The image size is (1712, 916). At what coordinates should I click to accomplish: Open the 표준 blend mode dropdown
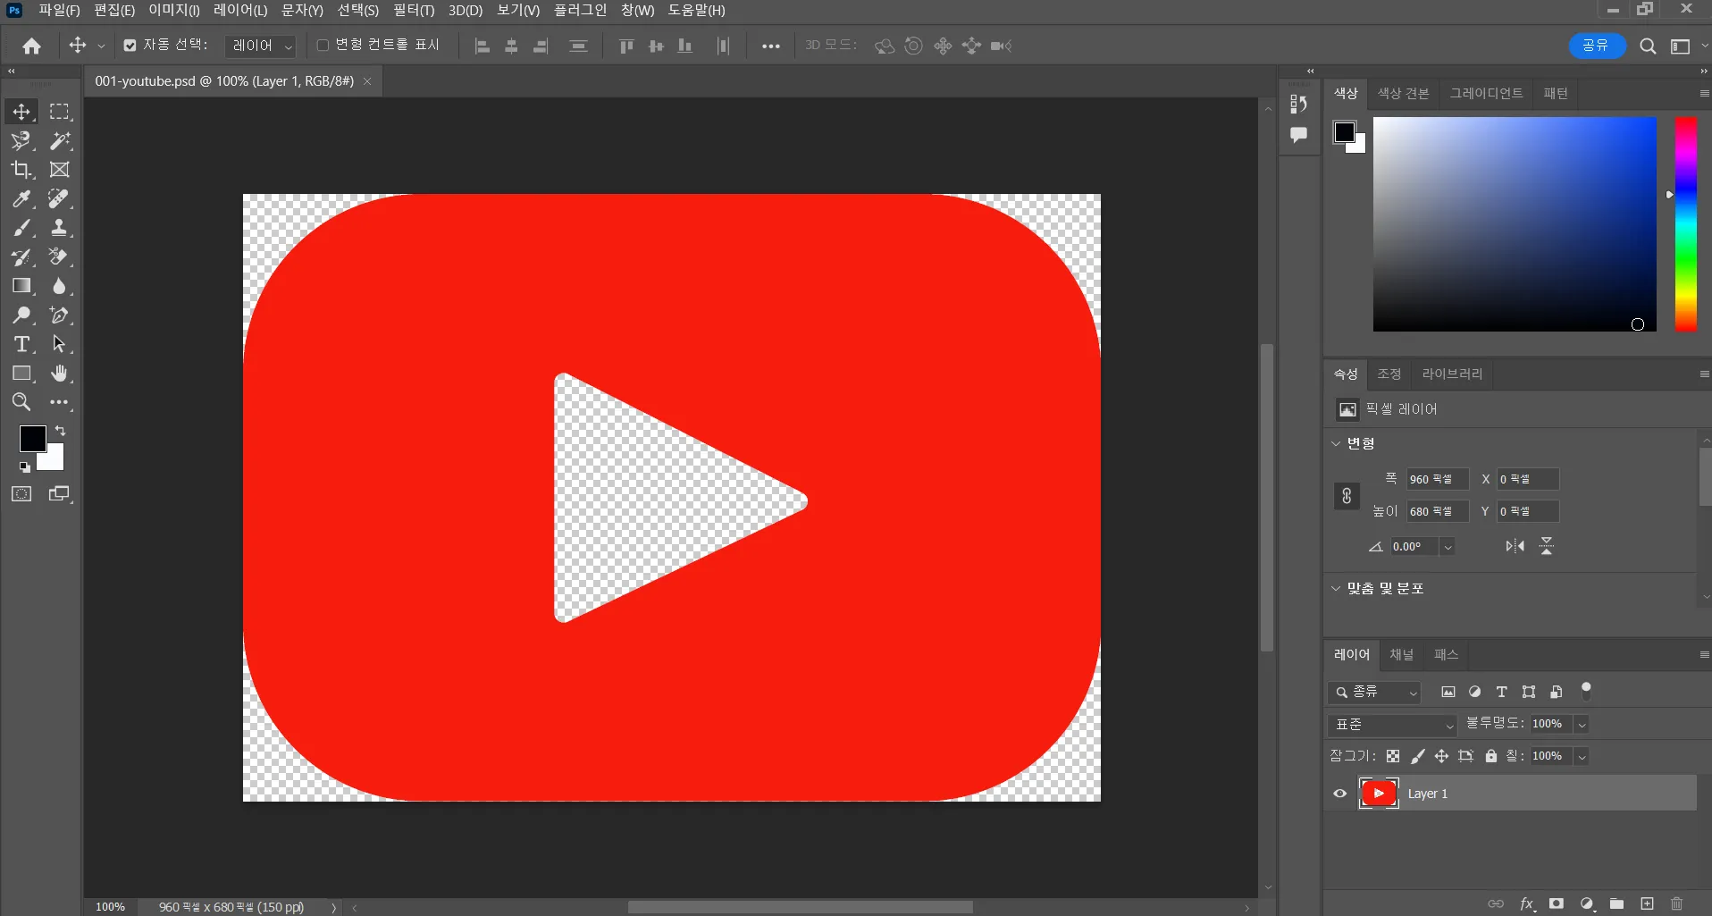pos(1393,725)
